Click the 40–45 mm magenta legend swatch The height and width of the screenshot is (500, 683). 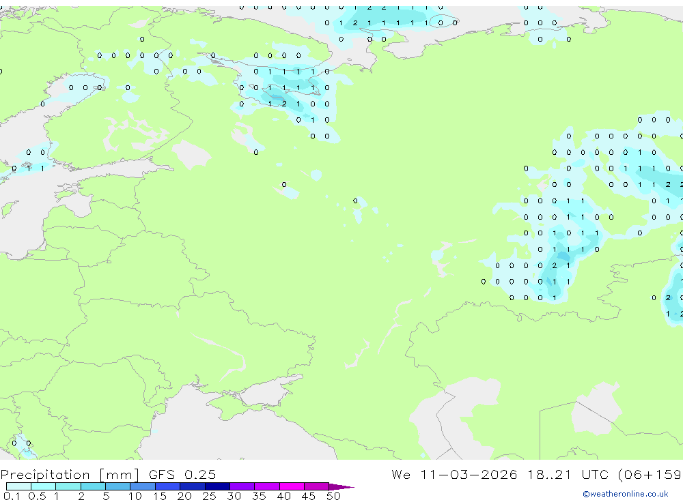[x=292, y=486]
